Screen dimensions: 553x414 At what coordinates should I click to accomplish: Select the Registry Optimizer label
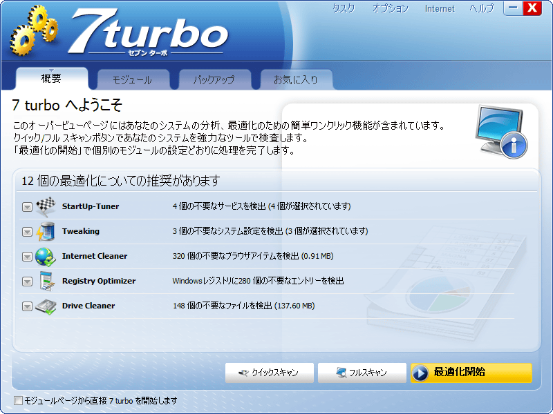[x=99, y=281]
